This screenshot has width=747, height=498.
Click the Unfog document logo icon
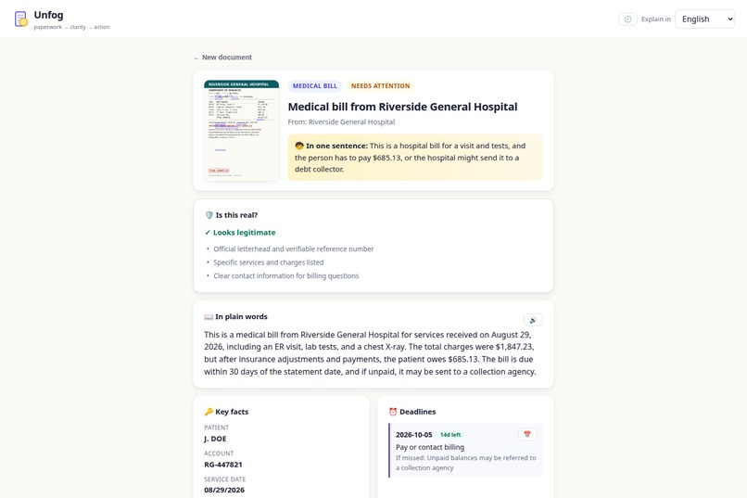click(21, 19)
